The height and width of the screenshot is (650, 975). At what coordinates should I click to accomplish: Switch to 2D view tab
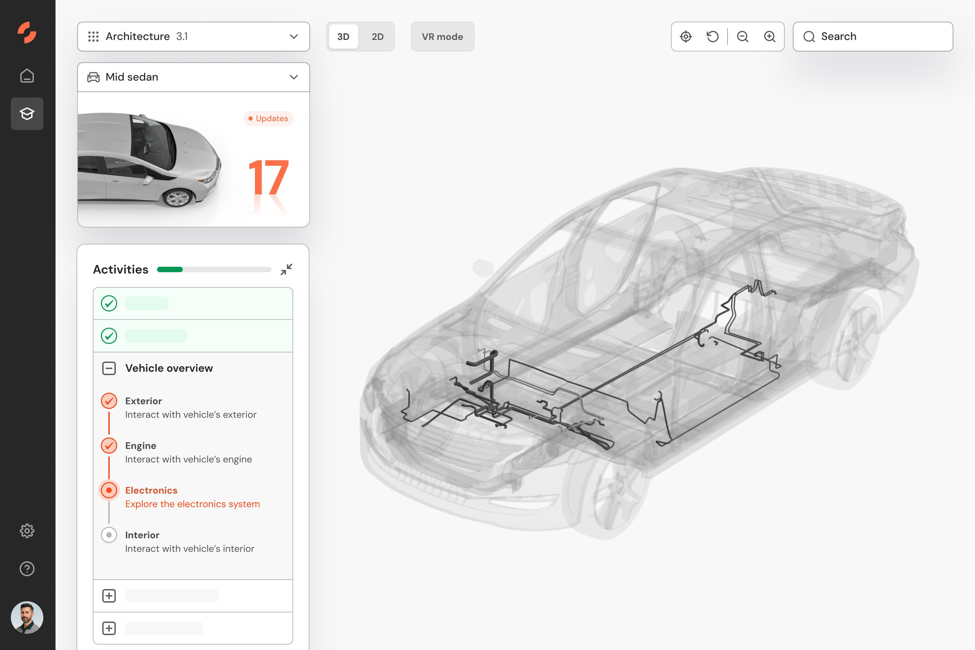(x=377, y=37)
